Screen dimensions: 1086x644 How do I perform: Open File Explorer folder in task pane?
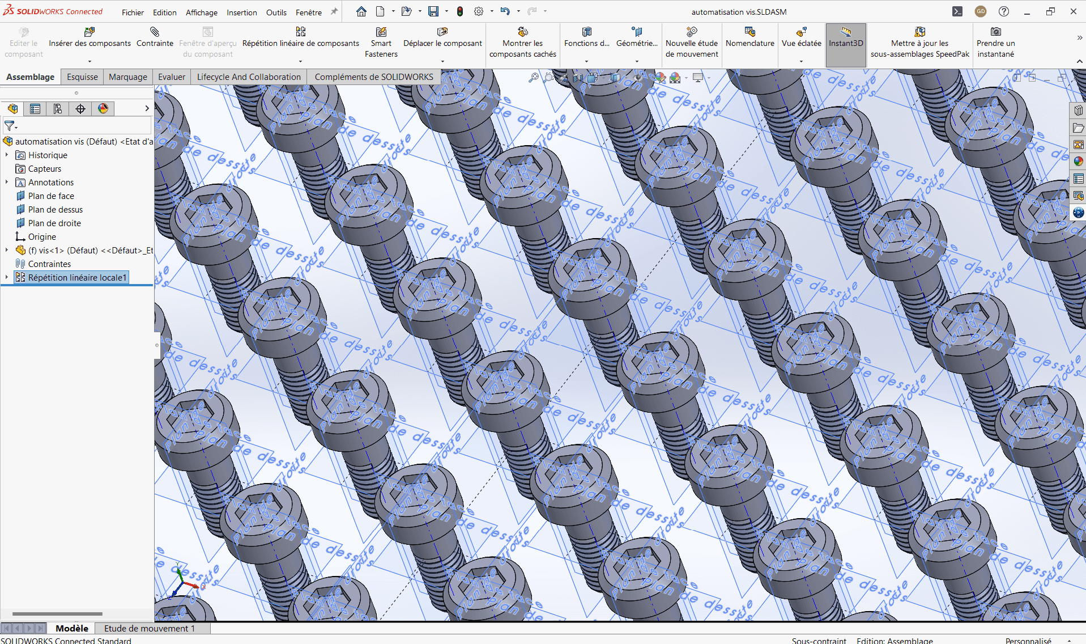click(1078, 128)
